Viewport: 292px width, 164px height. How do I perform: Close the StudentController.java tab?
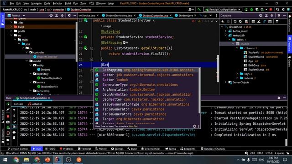point(171,15)
